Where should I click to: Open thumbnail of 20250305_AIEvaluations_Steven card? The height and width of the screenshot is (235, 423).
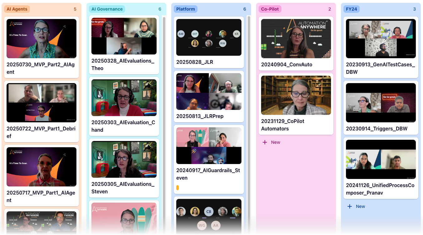tap(124, 159)
